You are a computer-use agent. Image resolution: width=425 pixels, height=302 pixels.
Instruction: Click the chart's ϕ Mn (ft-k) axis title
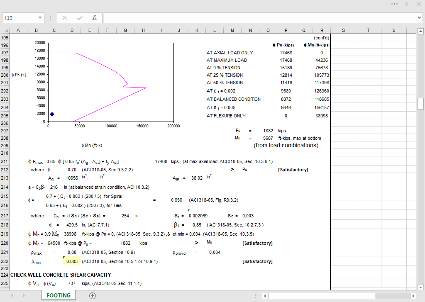(x=92, y=146)
